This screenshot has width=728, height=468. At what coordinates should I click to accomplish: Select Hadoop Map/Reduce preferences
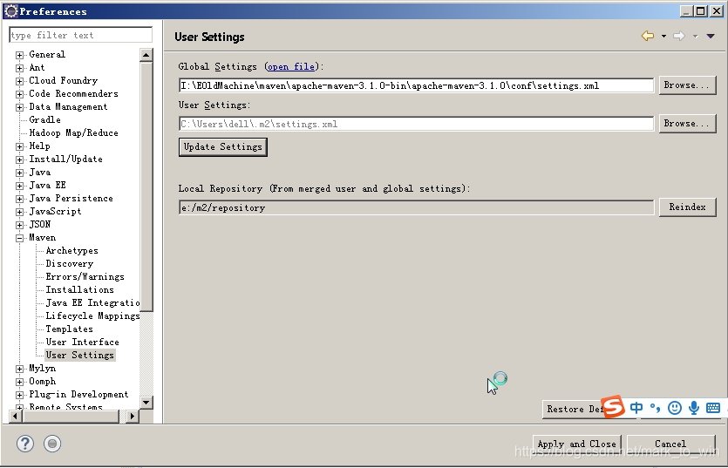point(73,132)
